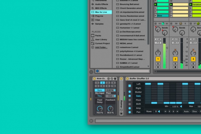Toggle the Left/Right square switch
The width and height of the screenshot is (201, 134).
point(129,86)
